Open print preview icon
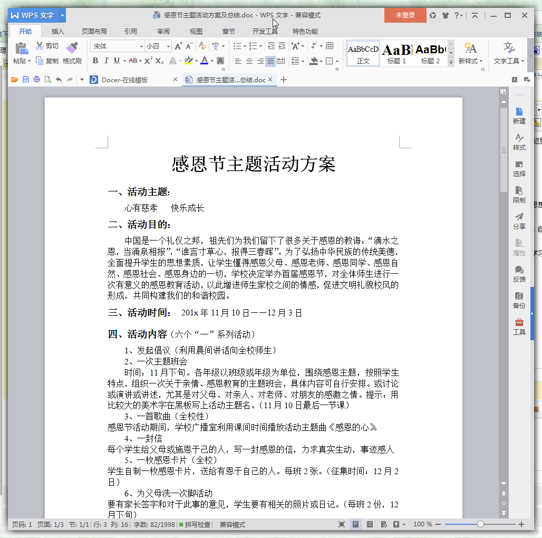542x538 pixels. pos(47,80)
